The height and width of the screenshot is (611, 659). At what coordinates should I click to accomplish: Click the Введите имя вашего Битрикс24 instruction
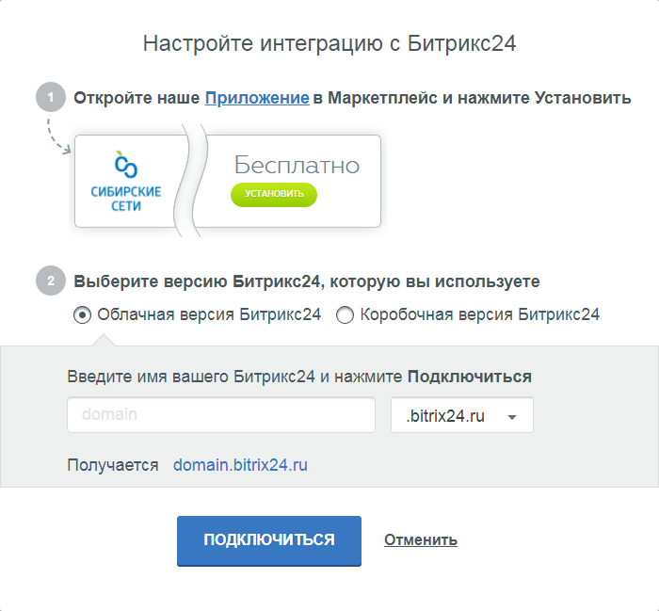click(299, 377)
